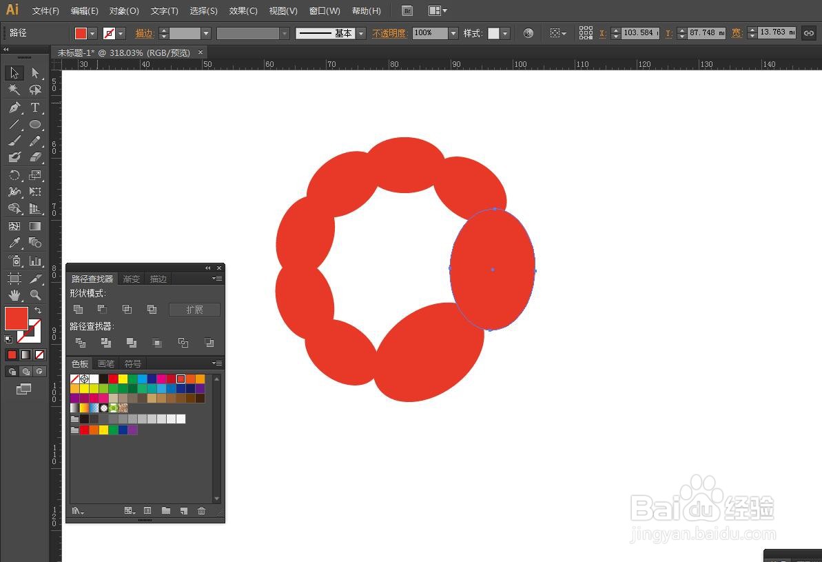Pick the Eyedropper tool
The width and height of the screenshot is (822, 562).
point(14,243)
